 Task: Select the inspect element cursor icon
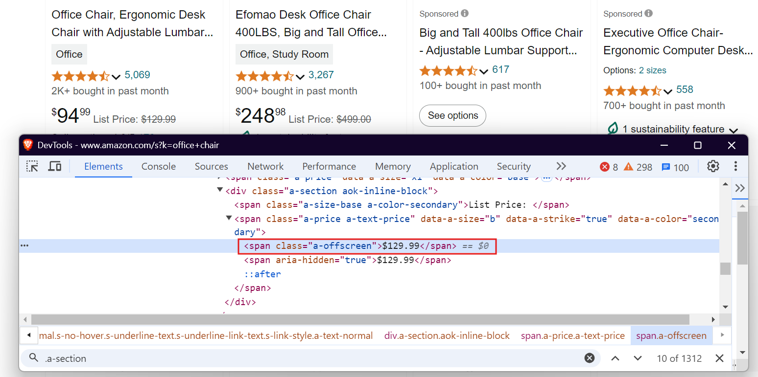point(32,166)
